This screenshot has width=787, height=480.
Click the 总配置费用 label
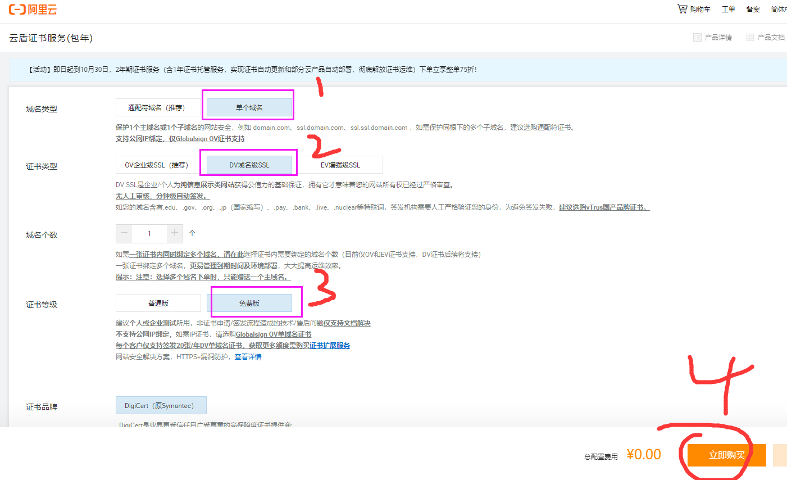(x=601, y=457)
